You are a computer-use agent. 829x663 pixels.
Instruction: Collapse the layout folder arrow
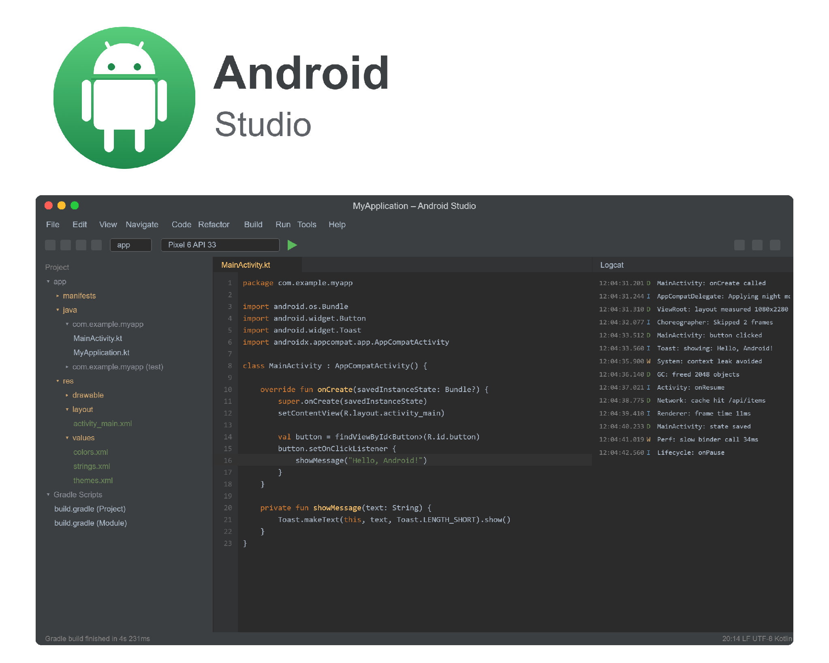[x=67, y=409]
